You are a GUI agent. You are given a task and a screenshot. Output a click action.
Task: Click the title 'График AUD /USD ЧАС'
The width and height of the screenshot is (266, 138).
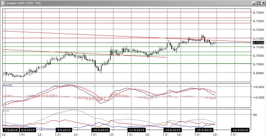pyautogui.click(x=23, y=3)
